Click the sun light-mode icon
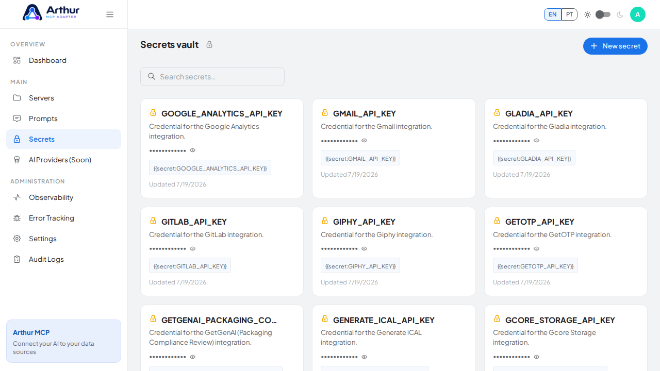 pos(587,14)
